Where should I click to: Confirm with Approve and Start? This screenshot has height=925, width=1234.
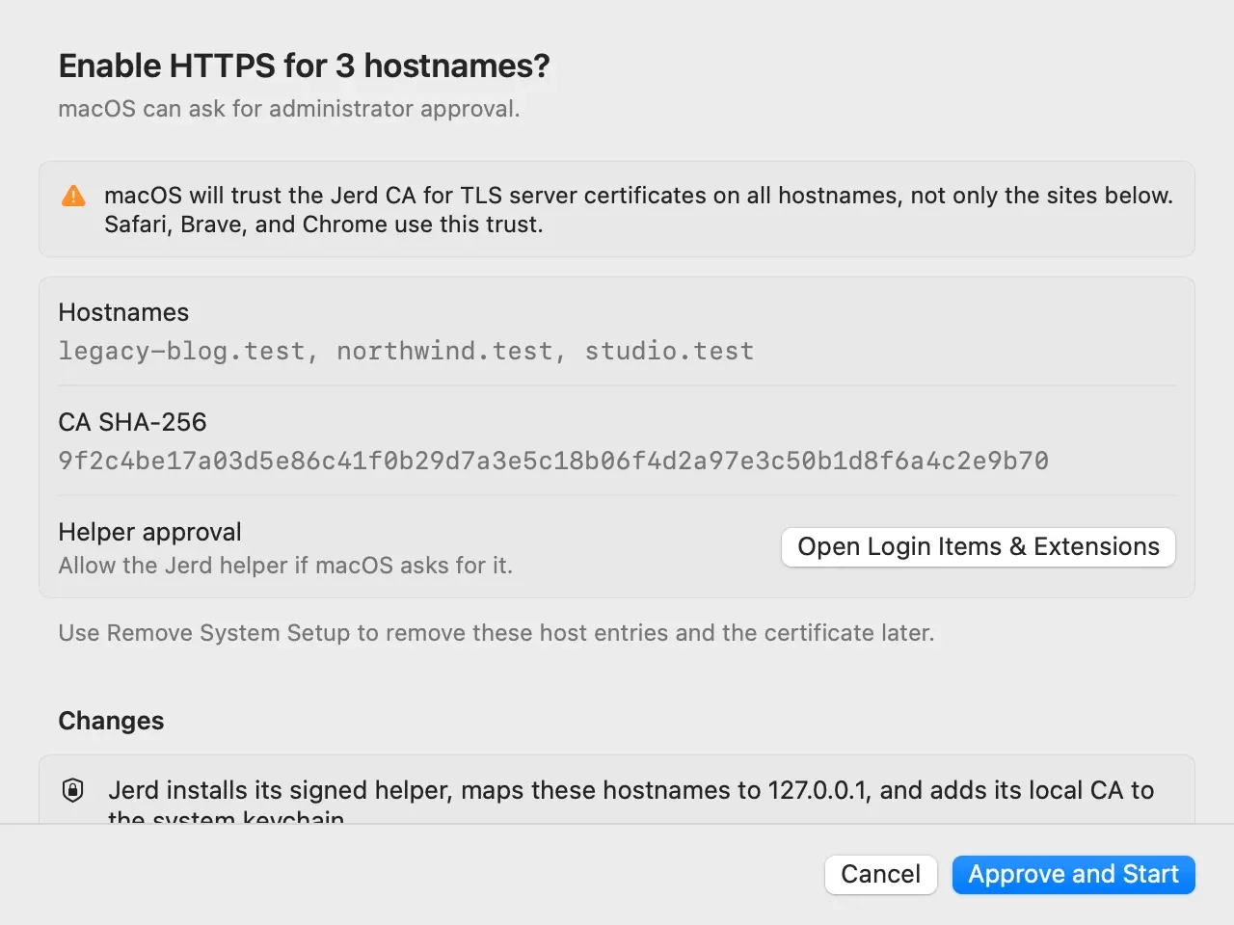(1074, 874)
